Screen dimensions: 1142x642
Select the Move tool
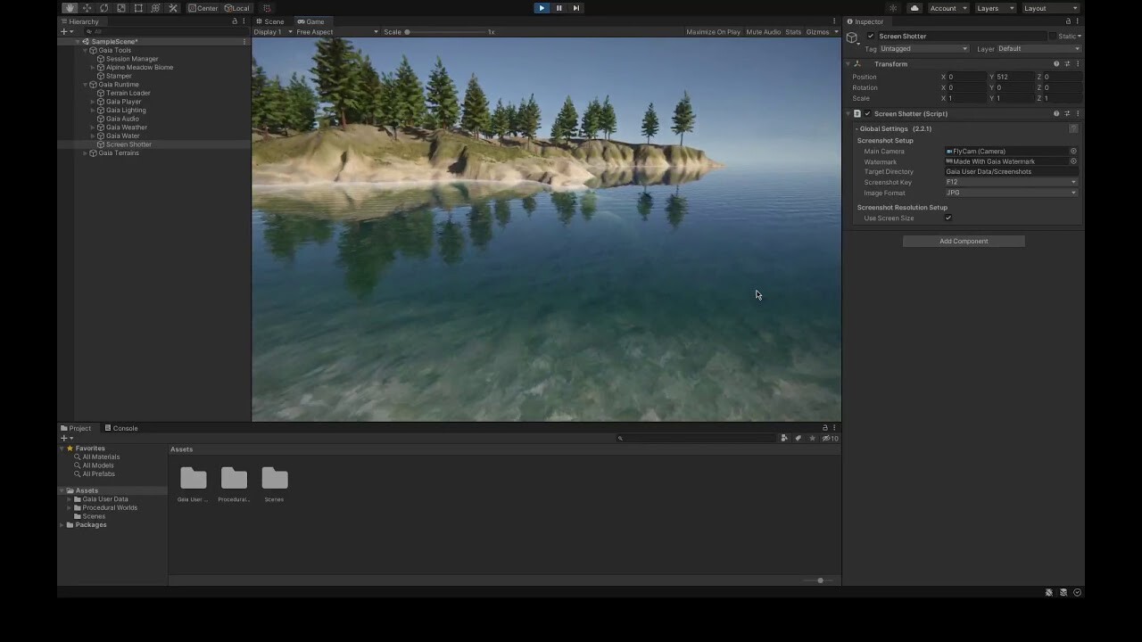(87, 7)
